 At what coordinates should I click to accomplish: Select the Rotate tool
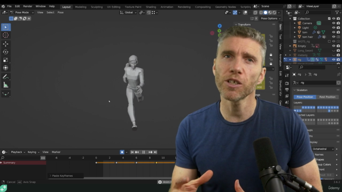click(x=6, y=52)
